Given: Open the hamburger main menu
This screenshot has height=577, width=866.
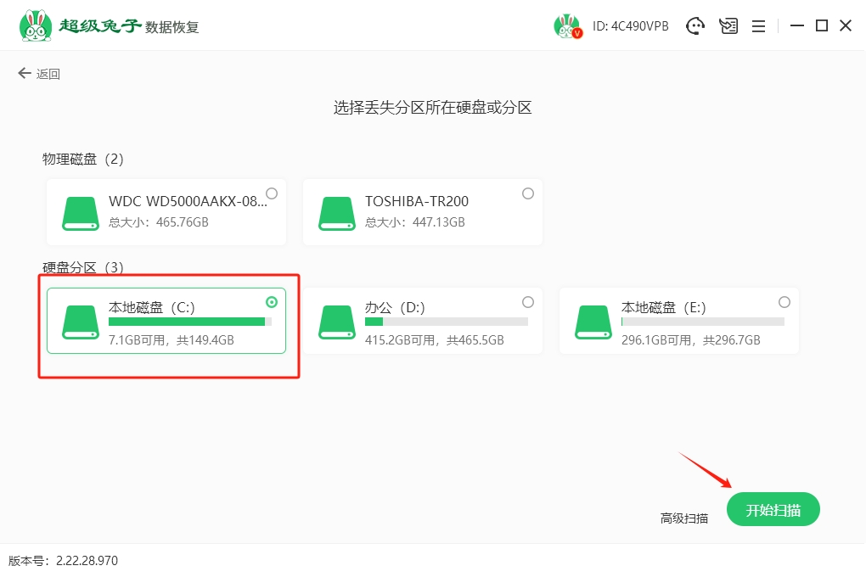Looking at the screenshot, I should click(759, 26).
